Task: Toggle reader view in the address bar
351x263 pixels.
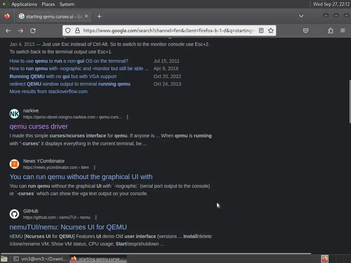Action: 261,30
